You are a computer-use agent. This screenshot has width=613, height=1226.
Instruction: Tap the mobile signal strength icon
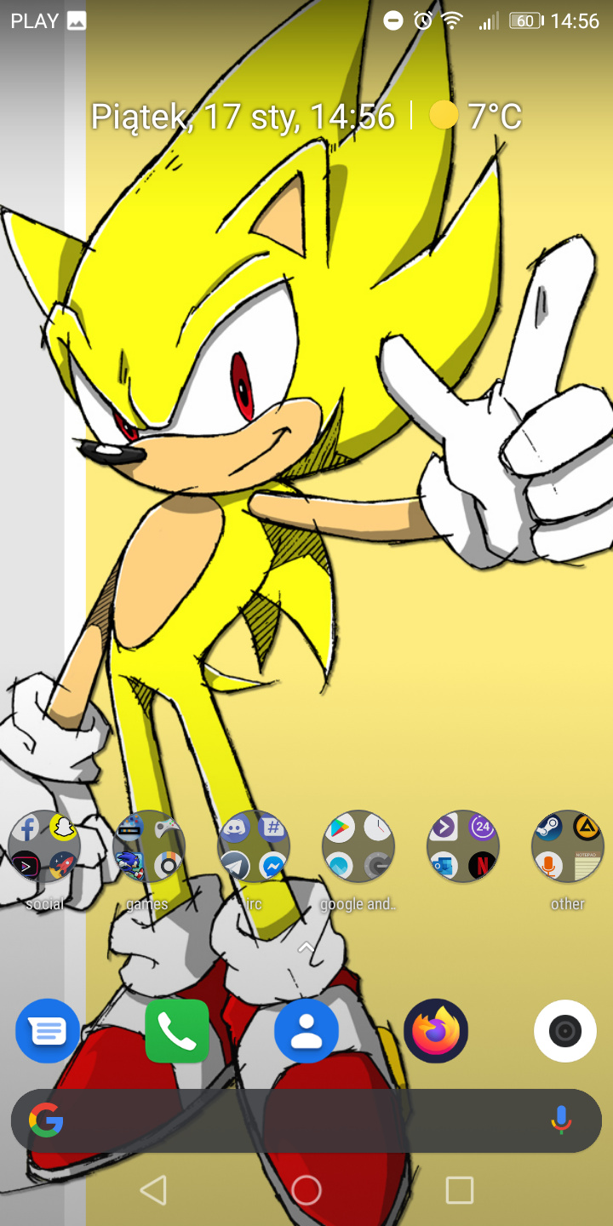pyautogui.click(x=489, y=21)
